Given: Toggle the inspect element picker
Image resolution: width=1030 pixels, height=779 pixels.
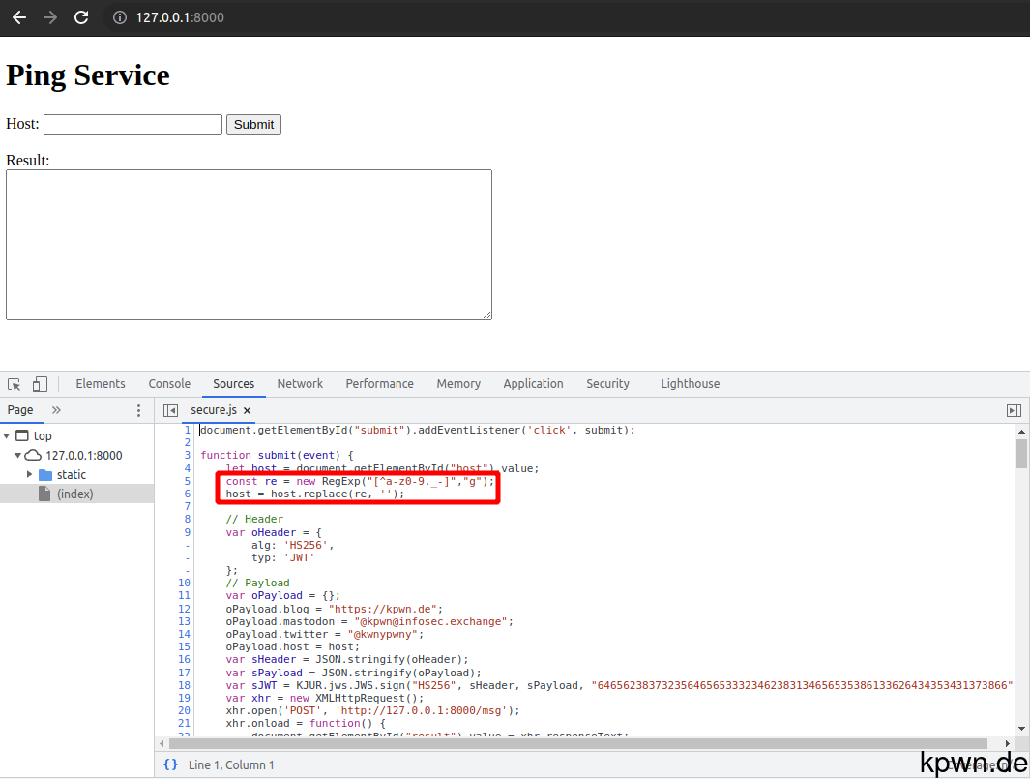Looking at the screenshot, I should [15, 383].
